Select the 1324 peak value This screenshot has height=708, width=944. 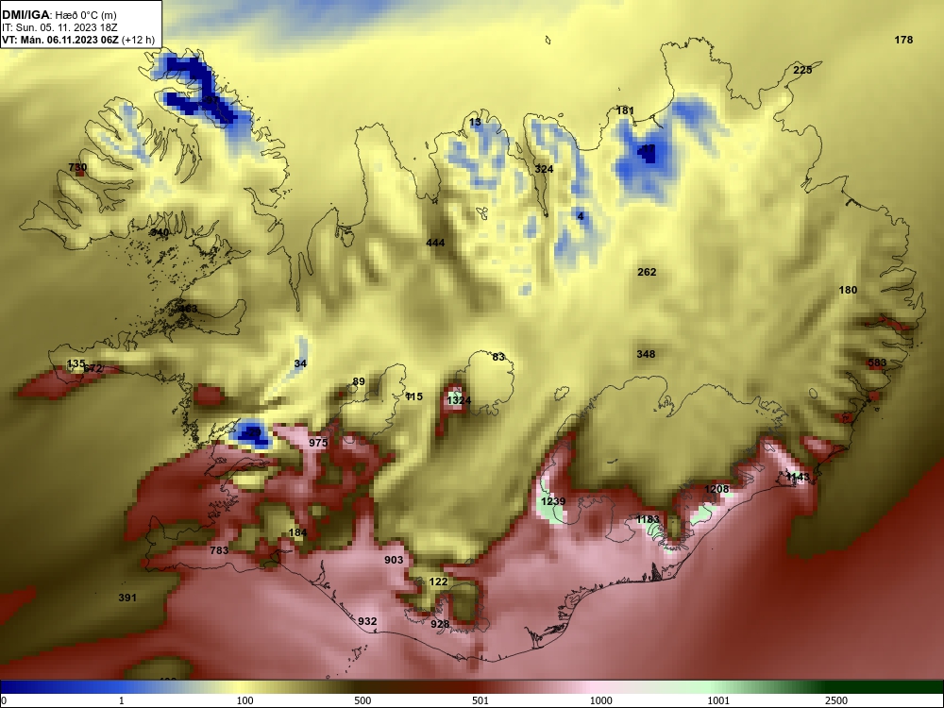click(460, 400)
